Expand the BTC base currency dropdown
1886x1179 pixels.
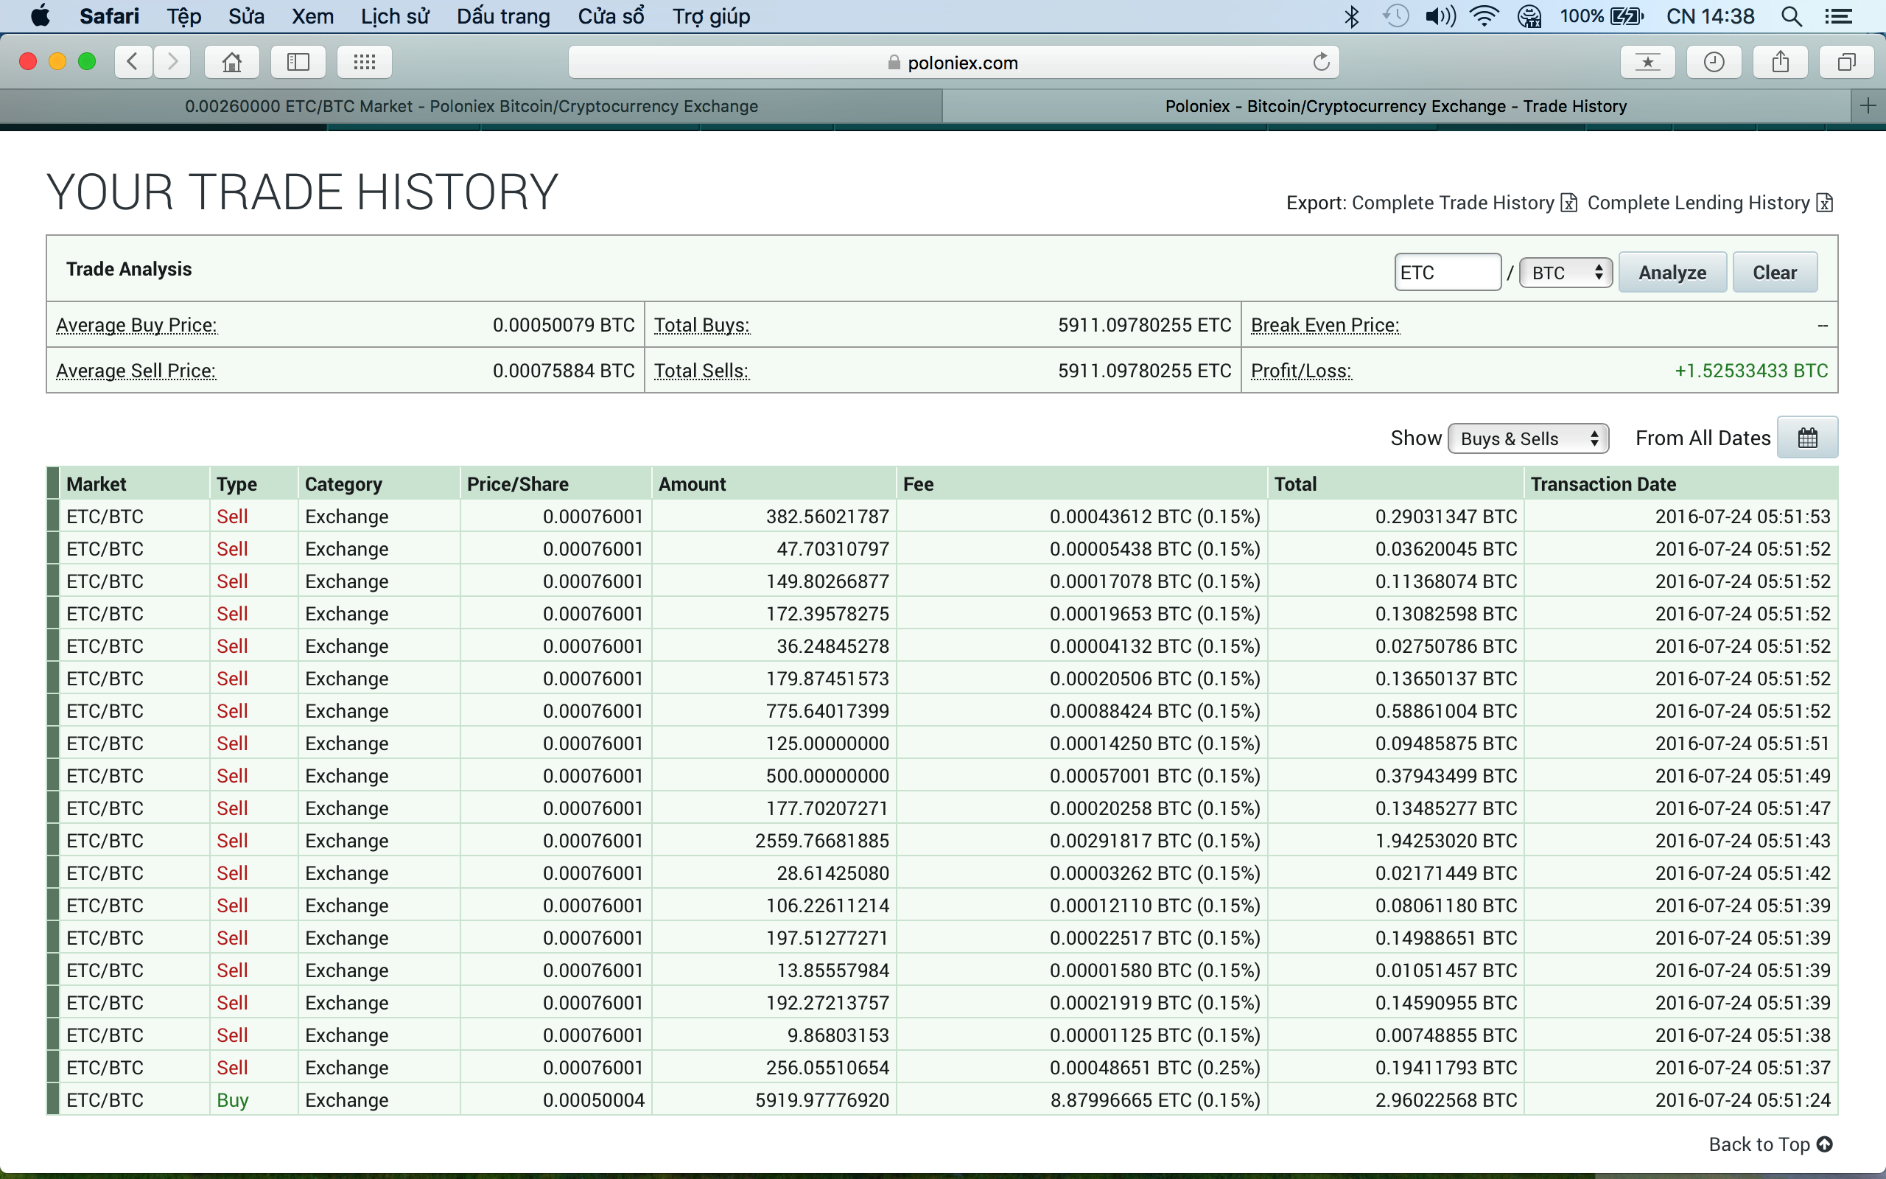pos(1566,273)
